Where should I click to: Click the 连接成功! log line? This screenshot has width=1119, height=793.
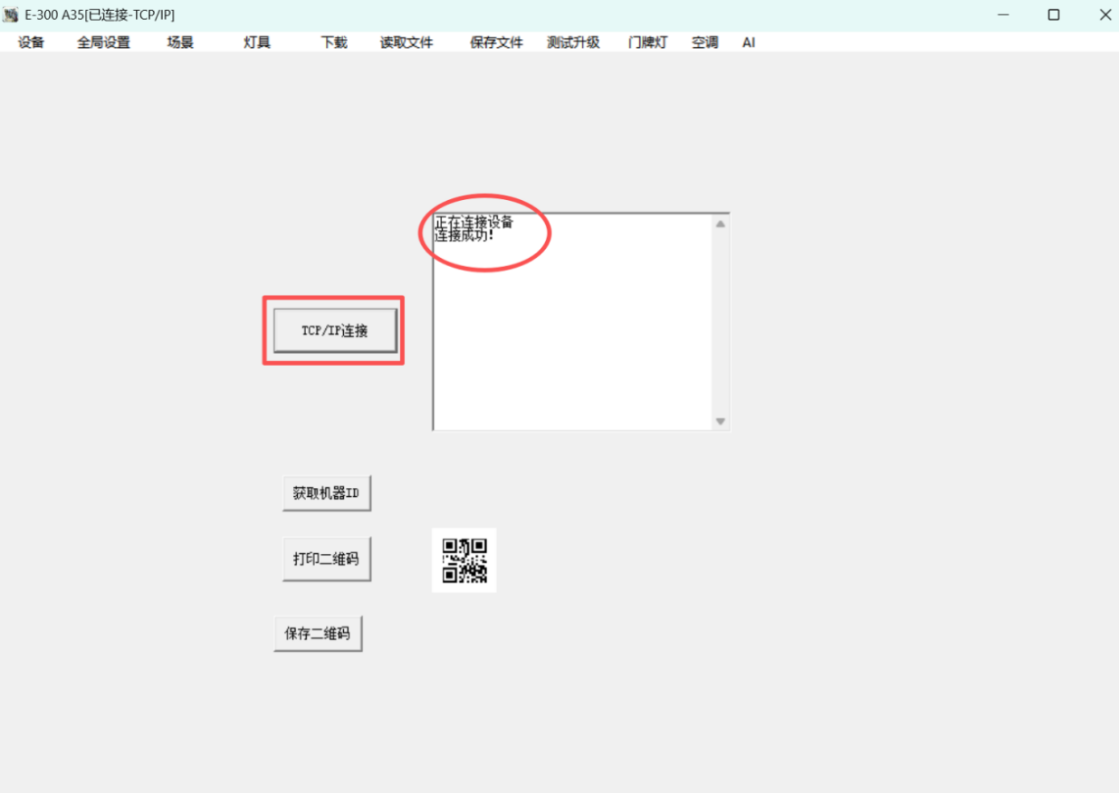pyautogui.click(x=464, y=235)
